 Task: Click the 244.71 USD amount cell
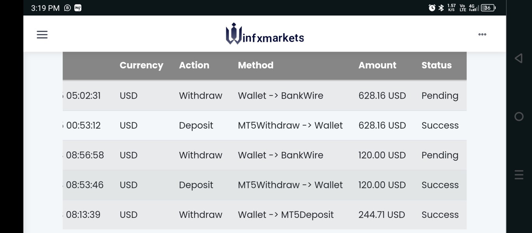[x=381, y=215]
